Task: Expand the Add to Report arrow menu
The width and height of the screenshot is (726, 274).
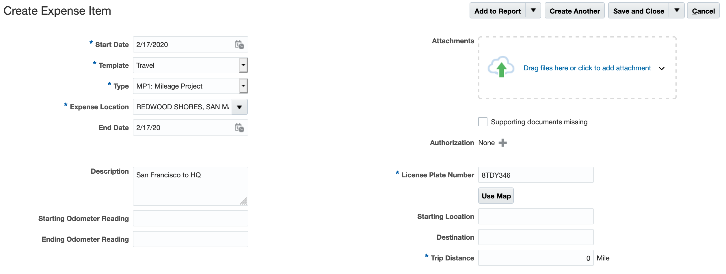Action: coord(533,11)
